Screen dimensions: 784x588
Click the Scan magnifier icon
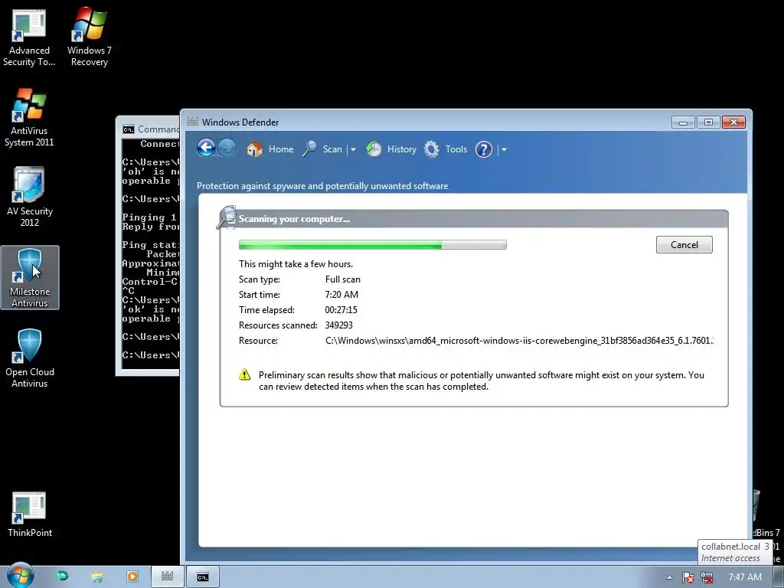309,149
